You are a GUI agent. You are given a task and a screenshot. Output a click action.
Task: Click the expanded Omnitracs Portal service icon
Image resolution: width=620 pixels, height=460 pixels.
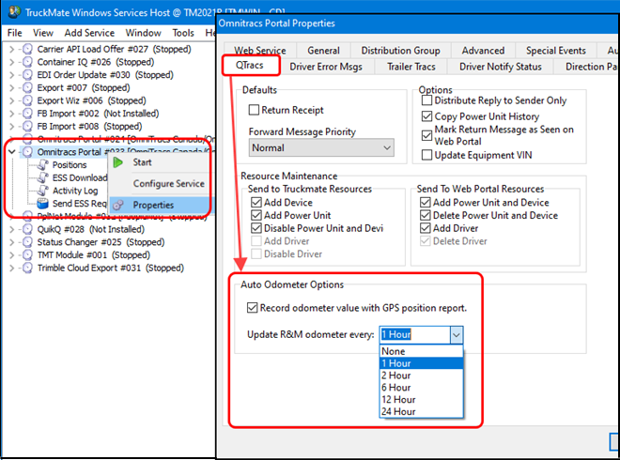[x=27, y=152]
